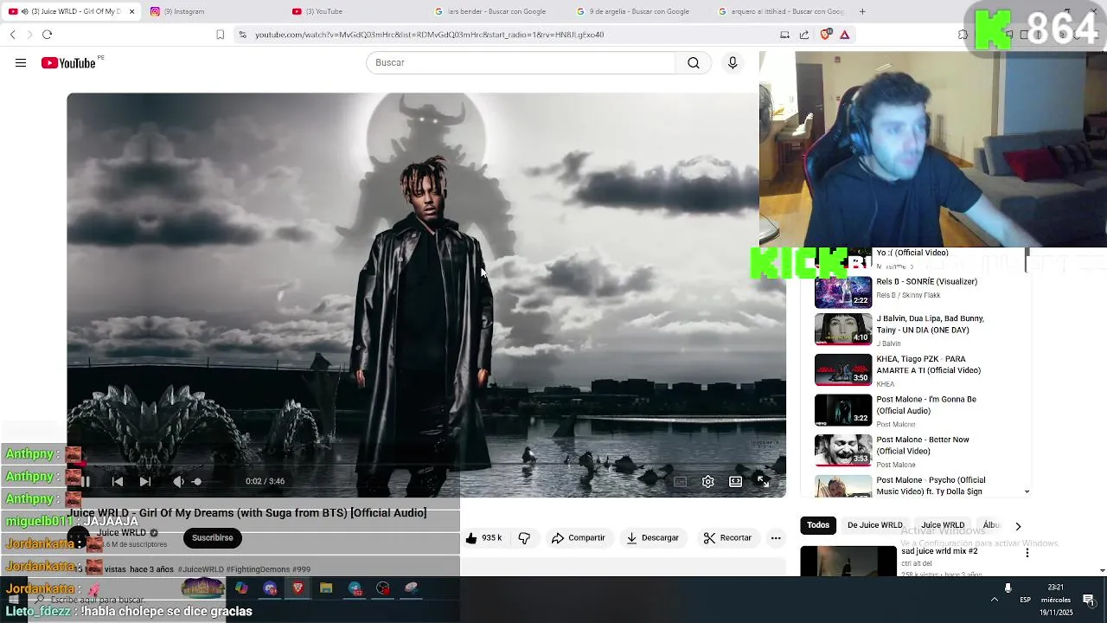Image resolution: width=1107 pixels, height=623 pixels.
Task: Open sad juice wrld mix #2 video
Action: [939, 551]
